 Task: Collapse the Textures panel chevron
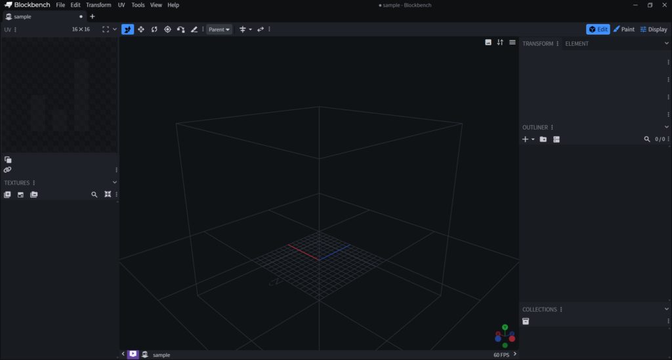115,183
